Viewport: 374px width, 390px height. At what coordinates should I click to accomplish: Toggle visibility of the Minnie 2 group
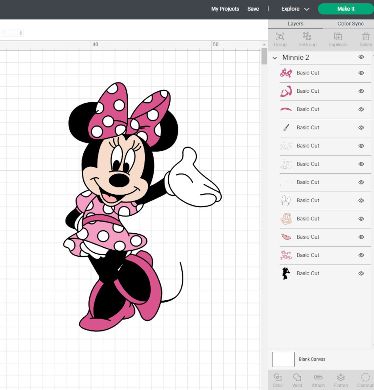[361, 57]
